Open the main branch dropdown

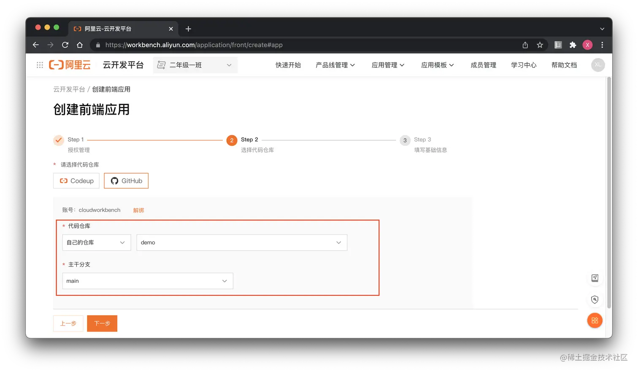tap(148, 281)
